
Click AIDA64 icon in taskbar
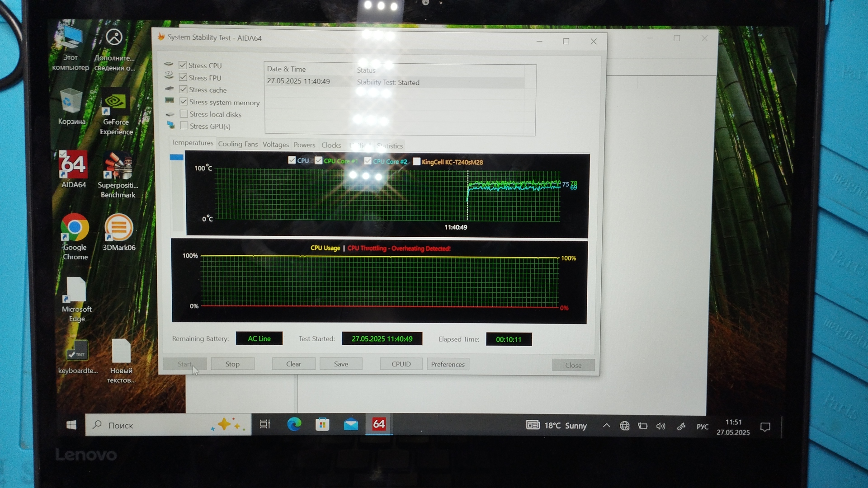(x=379, y=424)
